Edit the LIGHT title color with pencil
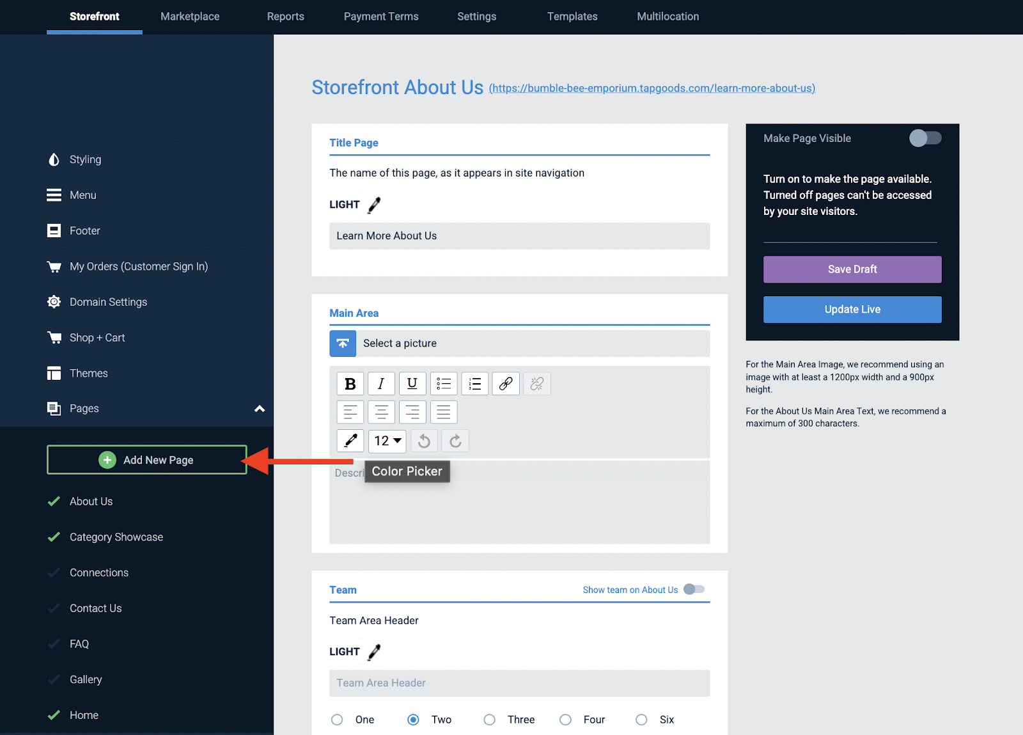Screen dimensions: 1023x735 coord(373,204)
